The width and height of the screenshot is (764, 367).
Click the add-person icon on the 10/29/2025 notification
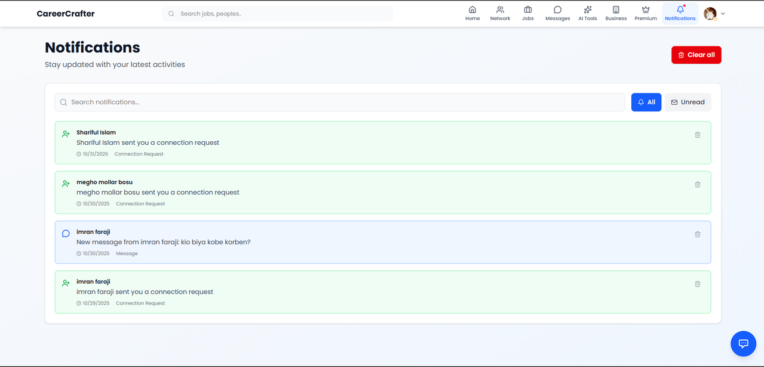tap(66, 283)
